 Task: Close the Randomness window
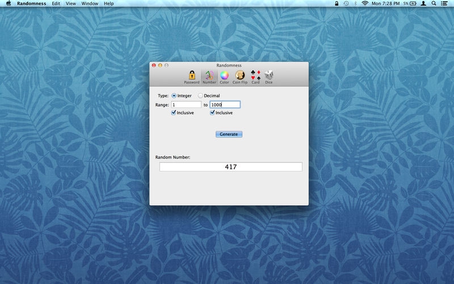coord(154,65)
